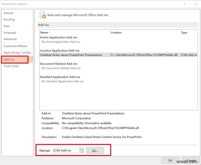Image resolution: width=201 pixels, height=165 pixels.
Task: Click COM Add-in type cell
Action: click(x=189, y=55)
